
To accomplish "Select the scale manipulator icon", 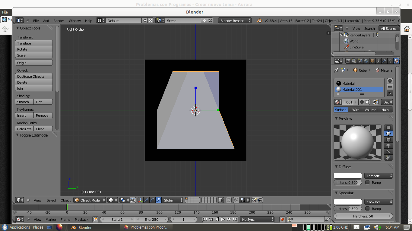I will click(x=158, y=200).
